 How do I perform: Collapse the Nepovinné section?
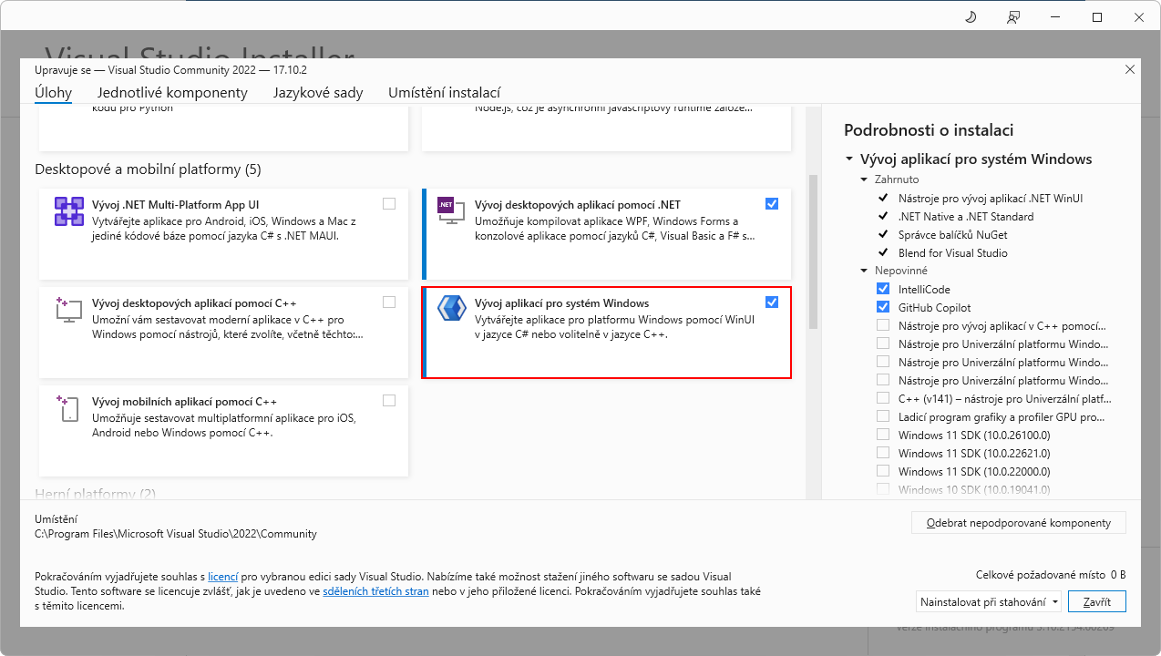864,270
